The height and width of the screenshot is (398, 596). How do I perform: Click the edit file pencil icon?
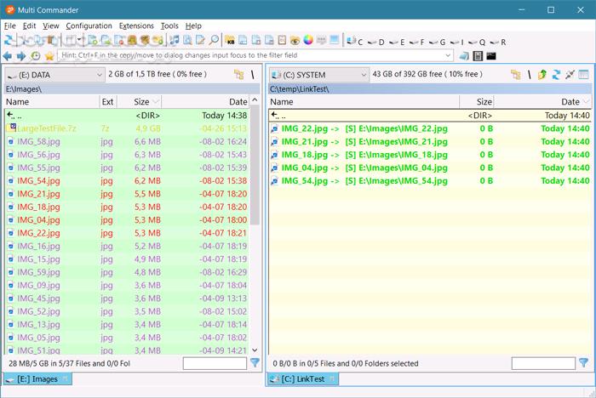(200, 40)
